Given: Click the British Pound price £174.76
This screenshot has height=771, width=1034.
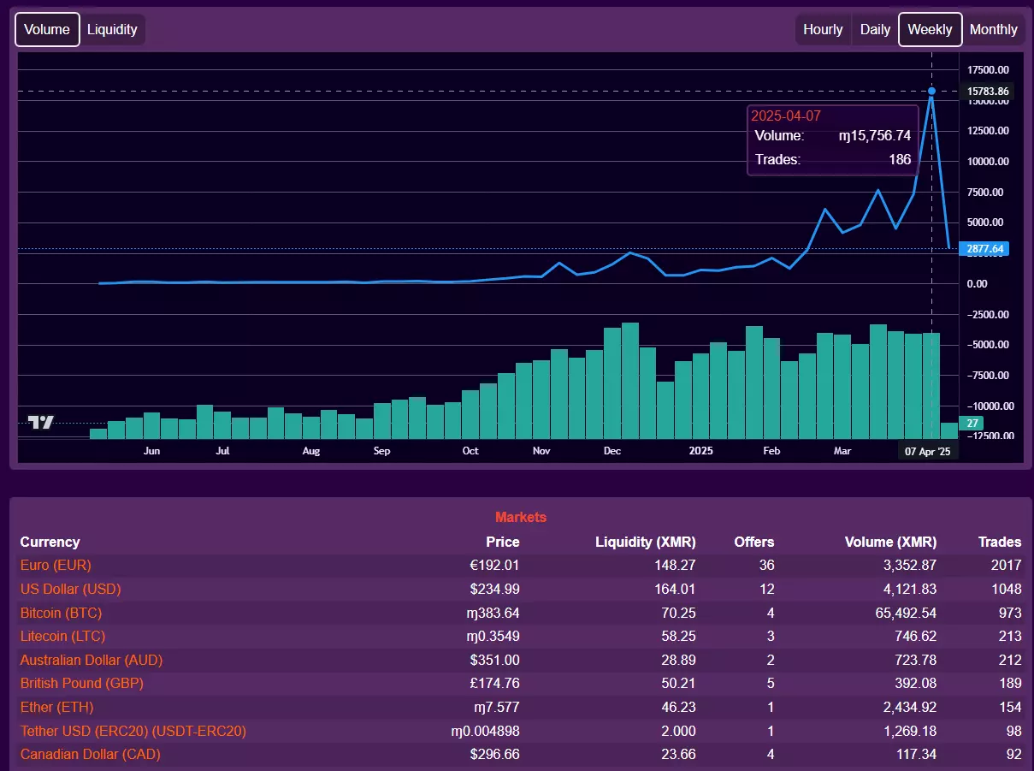Looking at the screenshot, I should point(494,683).
